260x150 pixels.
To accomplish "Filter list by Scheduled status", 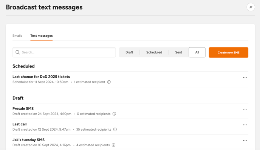I will click(x=154, y=52).
